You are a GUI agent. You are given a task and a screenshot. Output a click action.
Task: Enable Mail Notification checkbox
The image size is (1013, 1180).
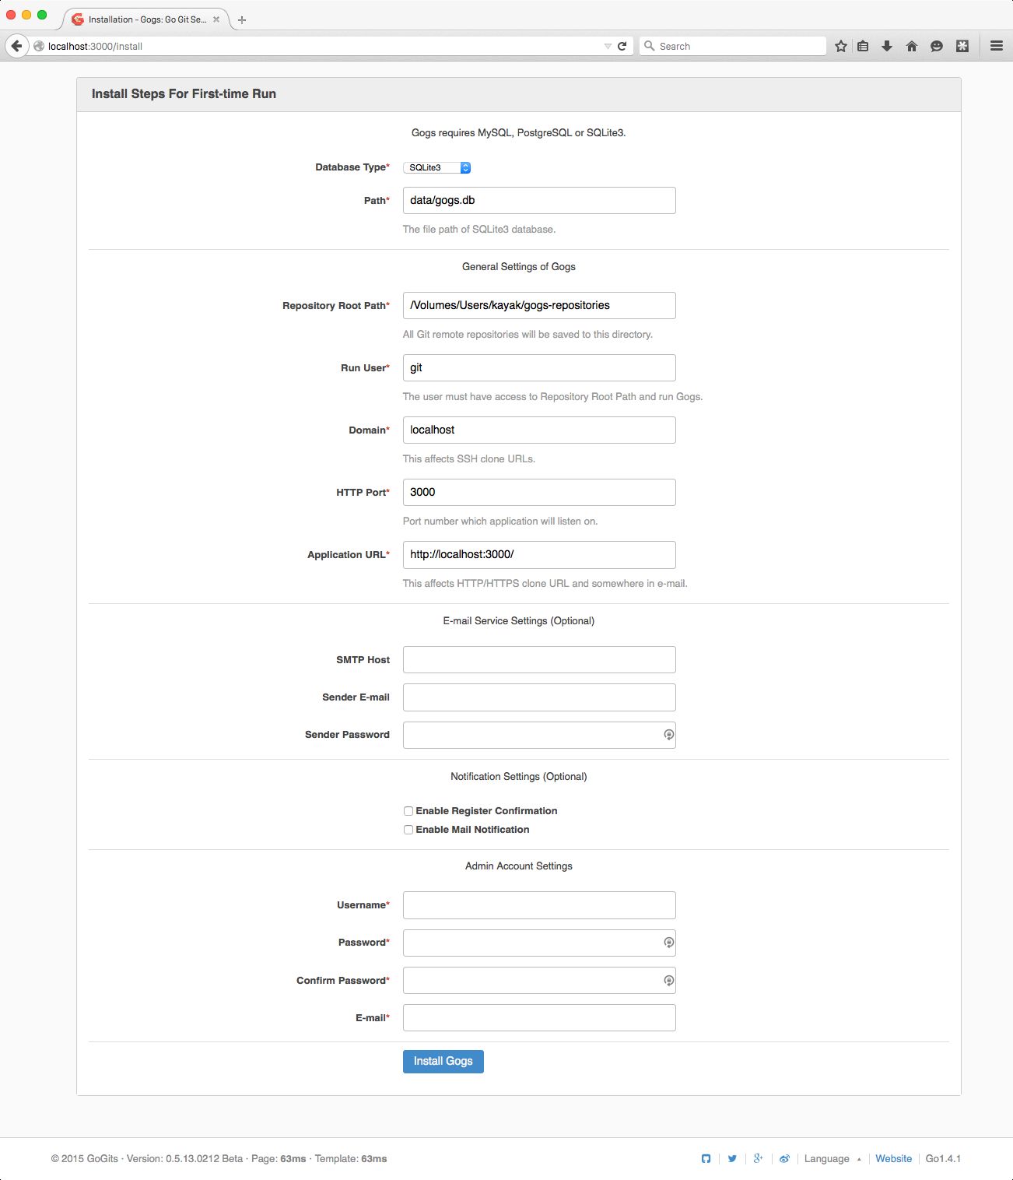tap(408, 830)
